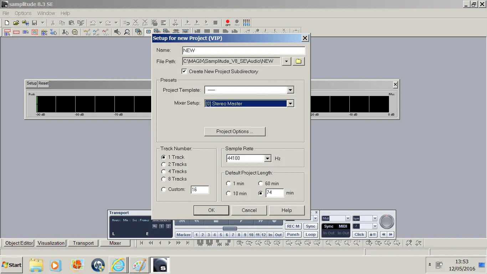Open the Options menu
The image size is (487, 274).
click(23, 13)
